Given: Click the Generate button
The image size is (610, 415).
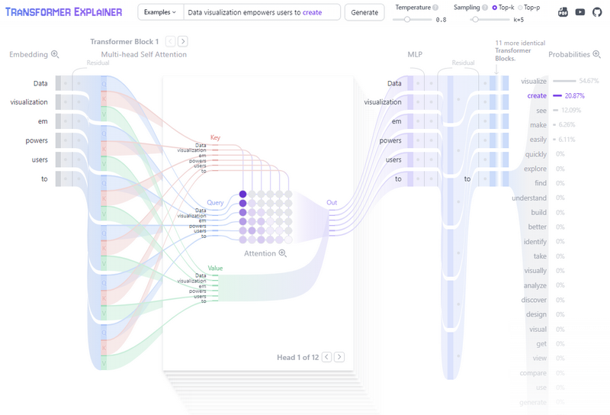Looking at the screenshot, I should click(364, 12).
